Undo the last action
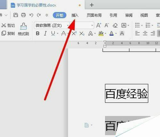This screenshot has width=160, height=137. coord(31,15)
